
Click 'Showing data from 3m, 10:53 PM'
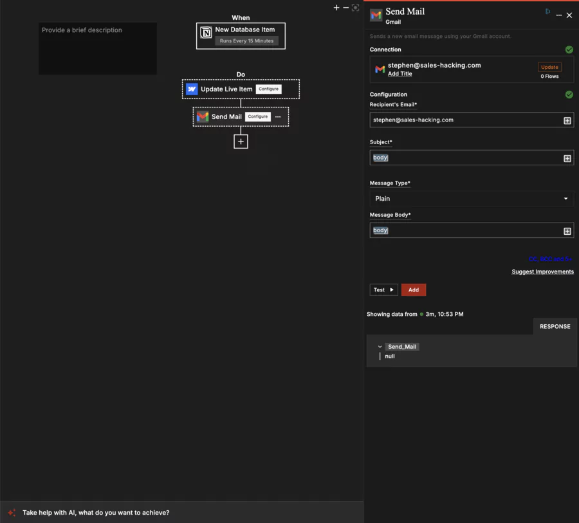coord(415,315)
